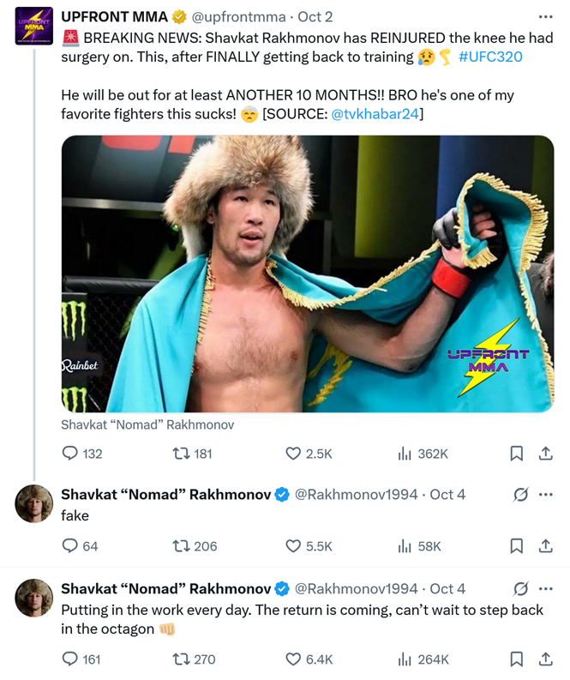The width and height of the screenshot is (570, 680).
Task: Like the UPFRONT MMA breaking news post
Action: tap(293, 454)
